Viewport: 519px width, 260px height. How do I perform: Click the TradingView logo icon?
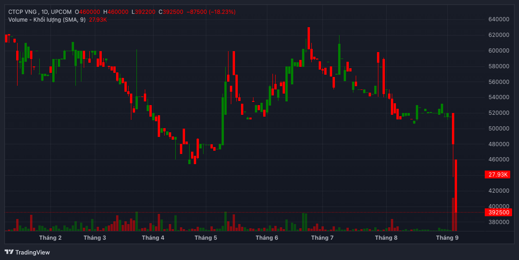point(9,252)
